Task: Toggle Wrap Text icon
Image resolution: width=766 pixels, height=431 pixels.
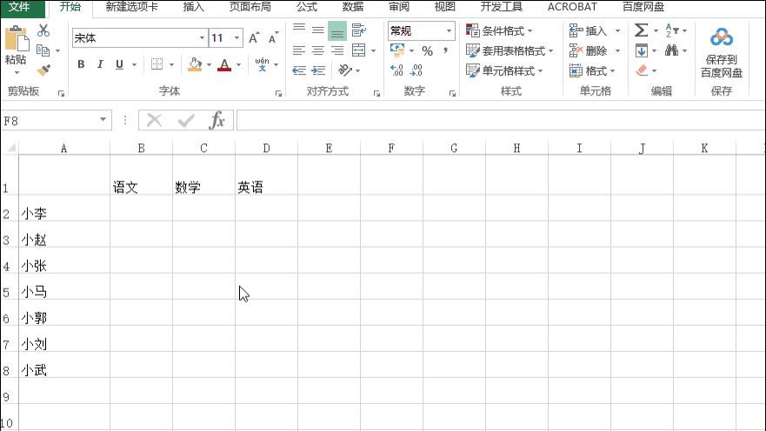Action: (358, 30)
